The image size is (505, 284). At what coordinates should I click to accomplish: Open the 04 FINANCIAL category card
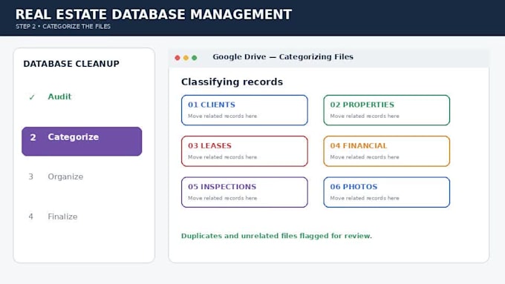[386, 151]
